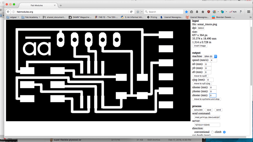Image resolution: width=253 pixels, height=142 pixels.
Task: Click the page vertical scrollbar
Action: (251, 56)
